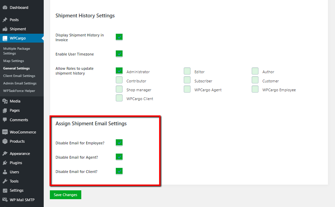Viewport: 335px width, 207px height.
Task: Open WPTaskForce Helper submenu item
Action: (19, 91)
